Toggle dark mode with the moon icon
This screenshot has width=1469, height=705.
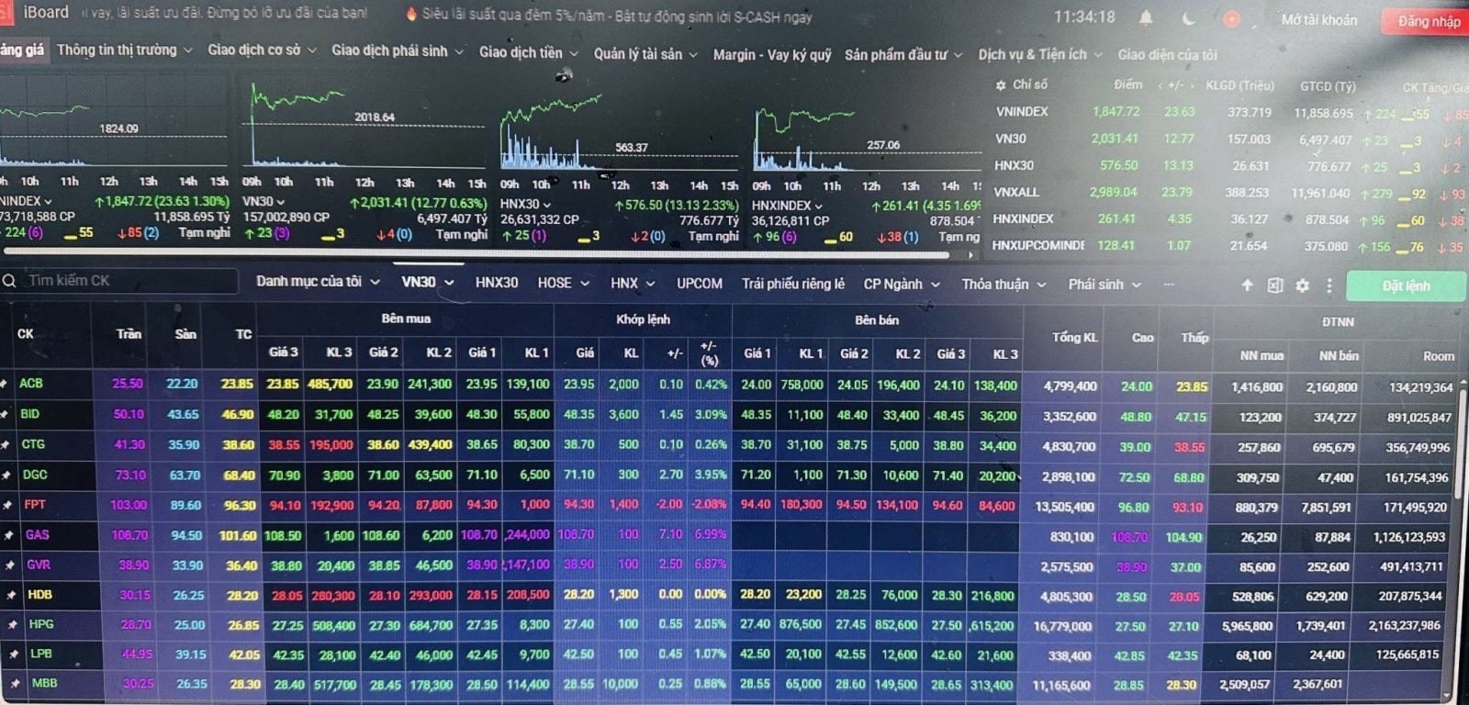[x=1189, y=18]
